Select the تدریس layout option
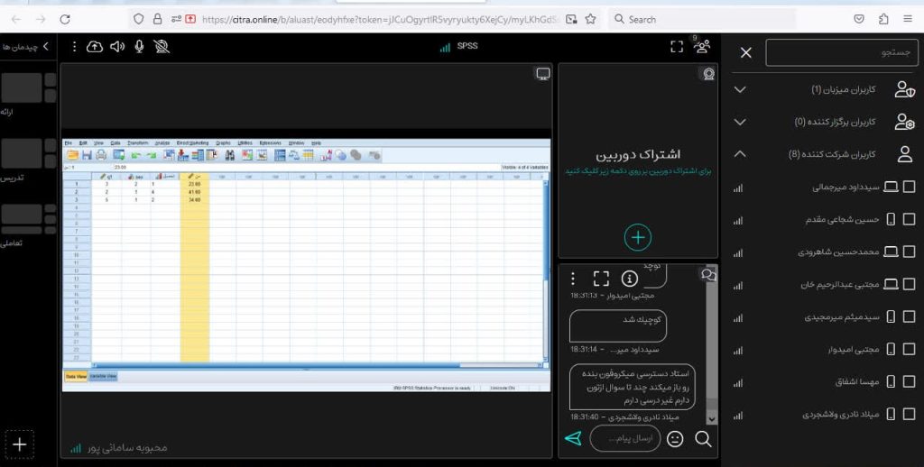 28,160
